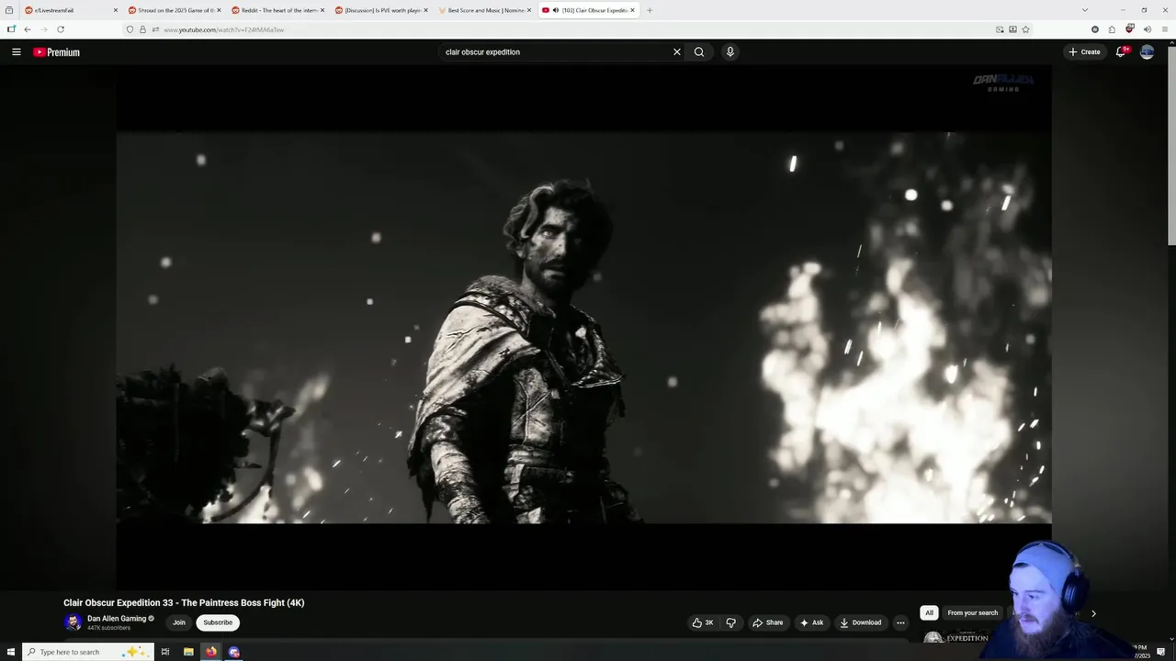Go to the YouTube Premium home logo

click(57, 52)
